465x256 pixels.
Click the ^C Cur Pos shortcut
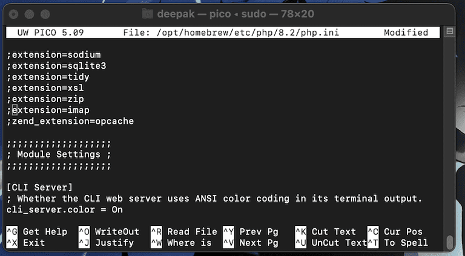click(x=395, y=231)
